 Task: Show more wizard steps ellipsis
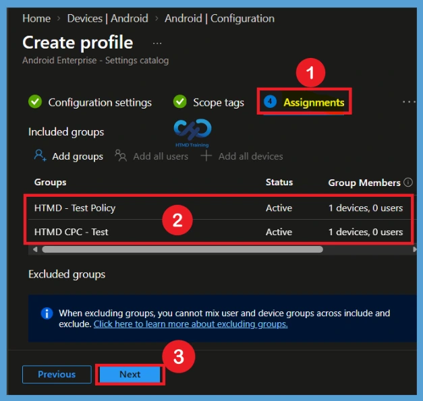coord(409,102)
